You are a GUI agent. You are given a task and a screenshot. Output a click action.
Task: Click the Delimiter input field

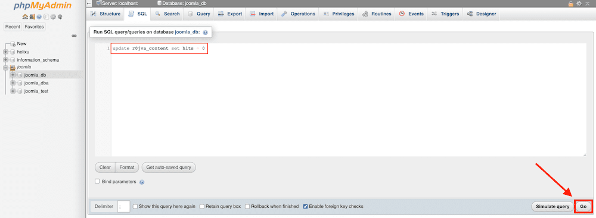pyautogui.click(x=124, y=207)
